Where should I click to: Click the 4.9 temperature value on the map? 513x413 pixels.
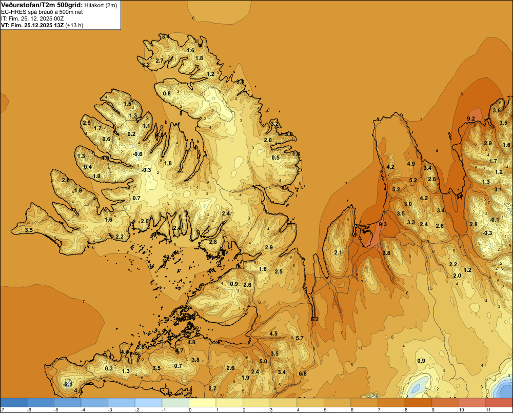(411, 164)
